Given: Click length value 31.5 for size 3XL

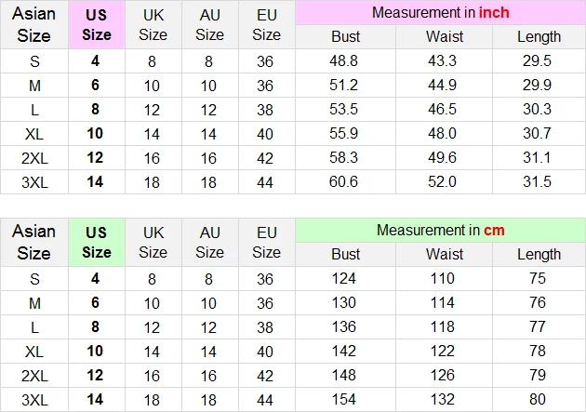Looking at the screenshot, I should point(539,181).
